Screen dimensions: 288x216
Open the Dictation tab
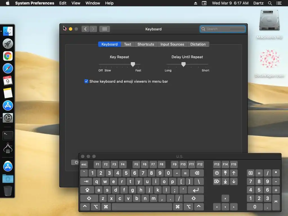pos(198,44)
